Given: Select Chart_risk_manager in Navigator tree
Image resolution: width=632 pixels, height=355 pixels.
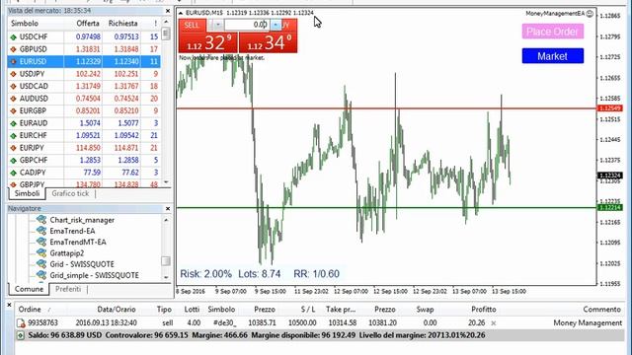Looking at the screenshot, I should [82, 220].
